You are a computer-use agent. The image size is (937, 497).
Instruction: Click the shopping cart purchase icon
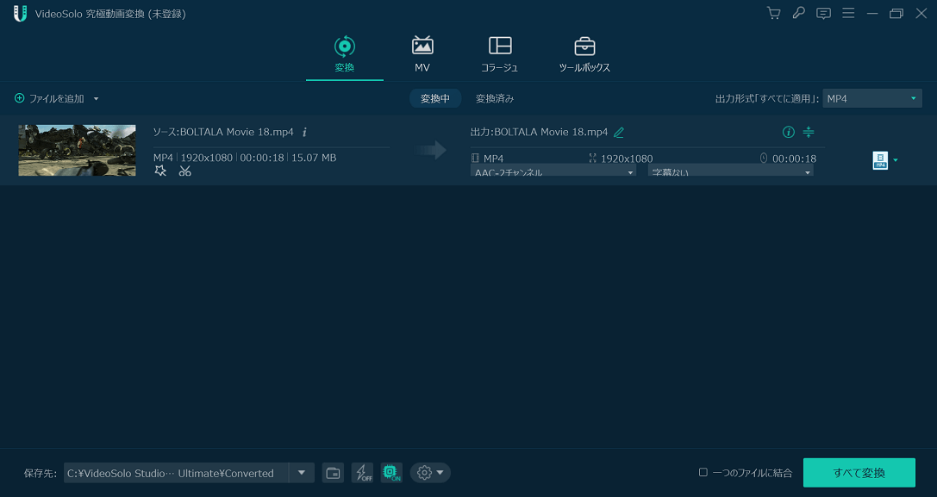(773, 13)
